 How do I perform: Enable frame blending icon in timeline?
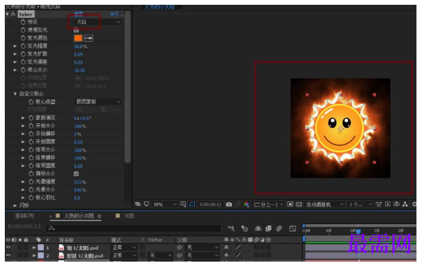click(268, 229)
